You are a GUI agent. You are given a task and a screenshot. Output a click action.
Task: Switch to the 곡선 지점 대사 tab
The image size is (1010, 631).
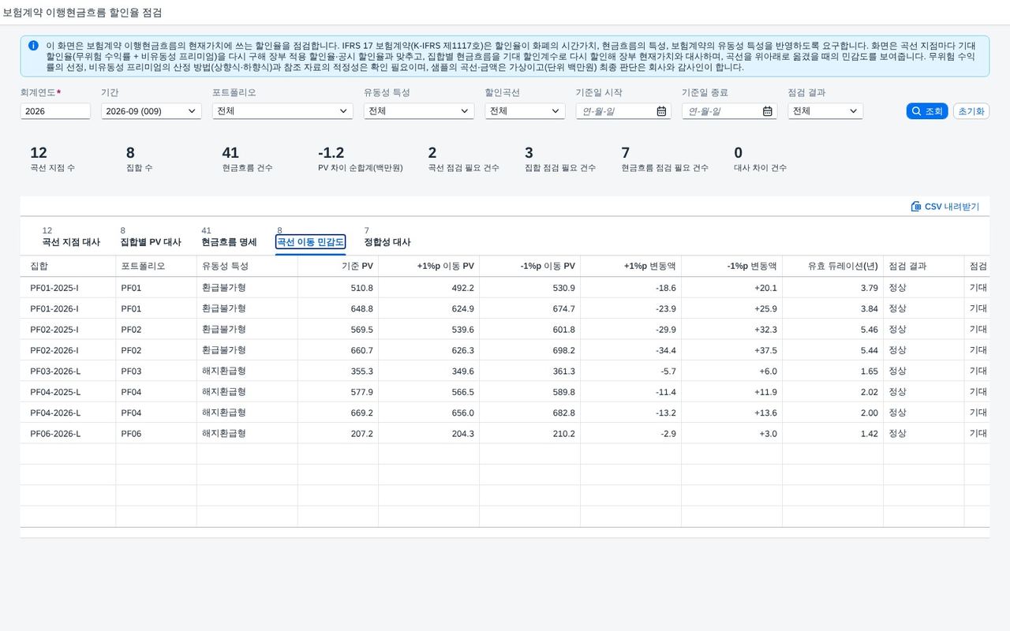[71, 242]
